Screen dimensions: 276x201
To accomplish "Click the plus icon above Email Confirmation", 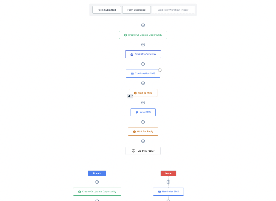I will (x=143, y=45).
